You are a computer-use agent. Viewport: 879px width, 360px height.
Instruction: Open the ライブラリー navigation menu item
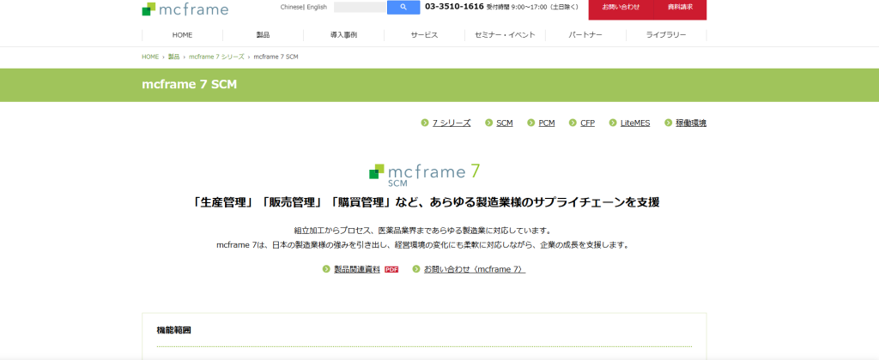(x=666, y=34)
